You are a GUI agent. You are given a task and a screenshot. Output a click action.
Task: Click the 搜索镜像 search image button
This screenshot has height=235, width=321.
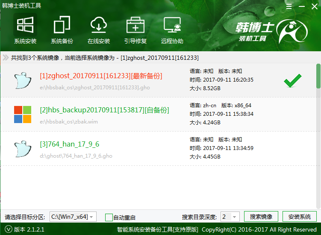click(x=261, y=217)
